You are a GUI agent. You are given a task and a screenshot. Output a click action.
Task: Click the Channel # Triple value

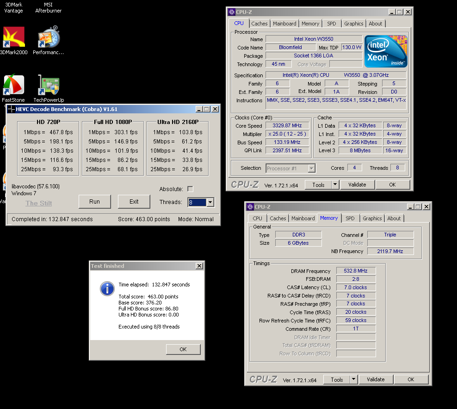(390, 235)
